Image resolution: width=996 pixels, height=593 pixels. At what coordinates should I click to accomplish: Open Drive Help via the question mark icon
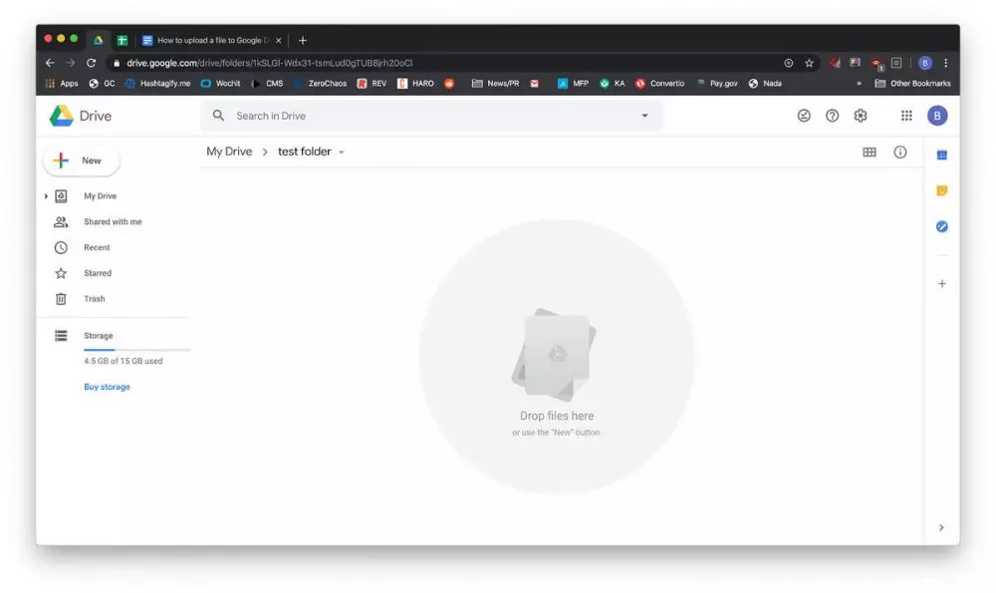[x=832, y=115]
